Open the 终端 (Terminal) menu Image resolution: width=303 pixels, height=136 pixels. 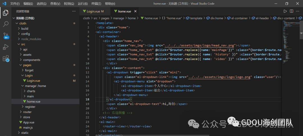97,4
